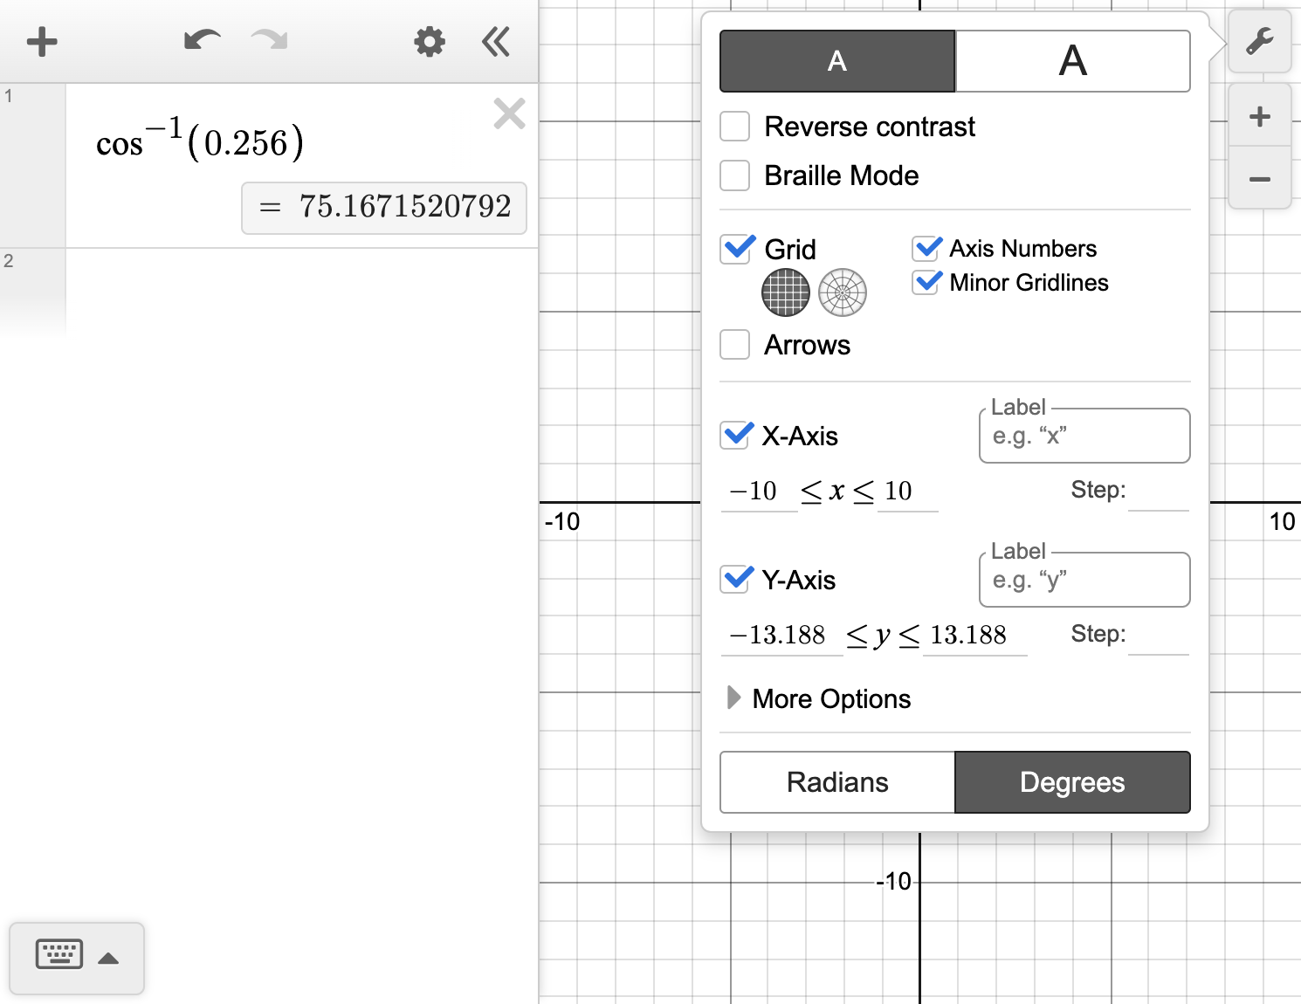1301x1004 pixels.
Task: Zoom in on the graph
Action: (1260, 115)
